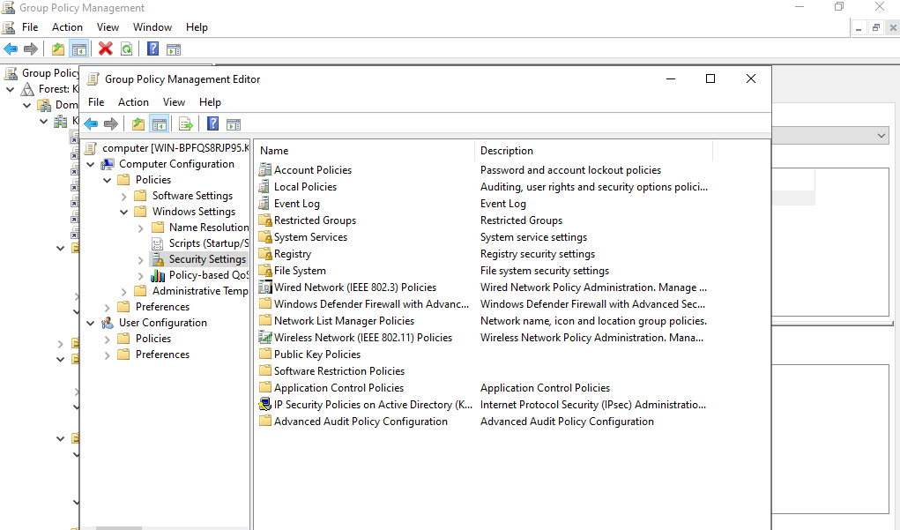Select Preferences under User Configuration in tree
Viewport: 900px width, 530px height.
coord(162,355)
